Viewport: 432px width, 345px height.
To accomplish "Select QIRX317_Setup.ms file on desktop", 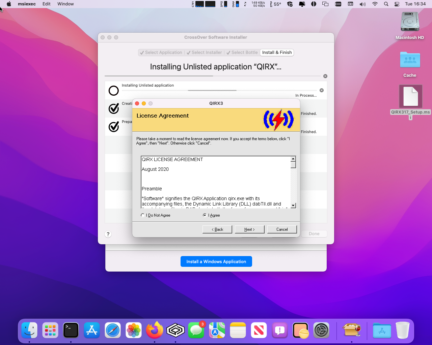I will 410,96.
